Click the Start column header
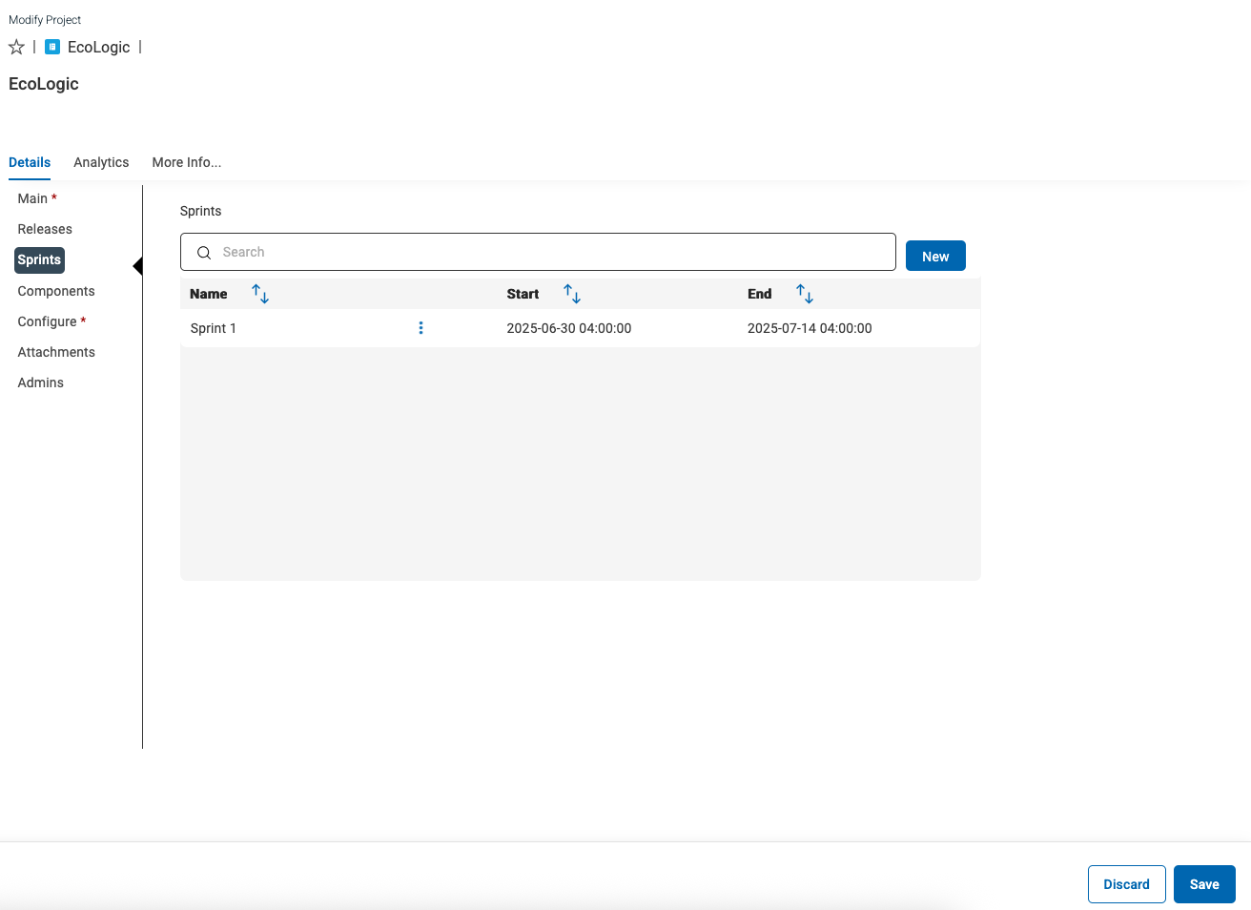The width and height of the screenshot is (1251, 910). click(523, 294)
